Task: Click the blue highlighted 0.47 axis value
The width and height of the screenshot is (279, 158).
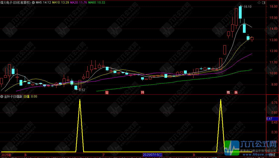Action: (272, 119)
